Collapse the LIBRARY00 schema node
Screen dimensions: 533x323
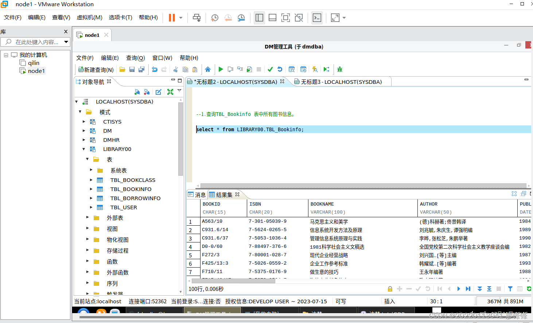[x=83, y=149]
